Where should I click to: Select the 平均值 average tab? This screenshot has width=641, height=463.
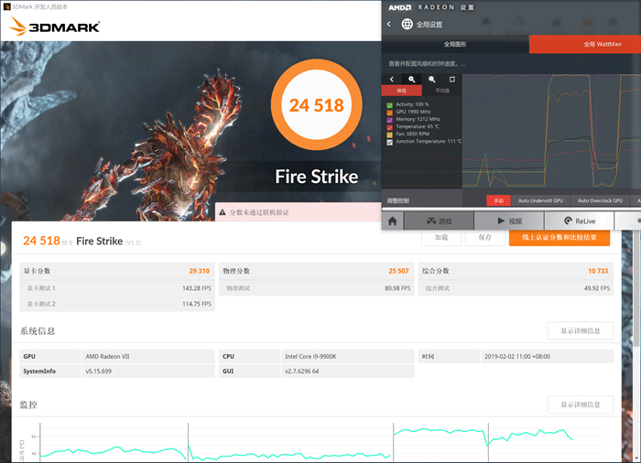tap(442, 91)
